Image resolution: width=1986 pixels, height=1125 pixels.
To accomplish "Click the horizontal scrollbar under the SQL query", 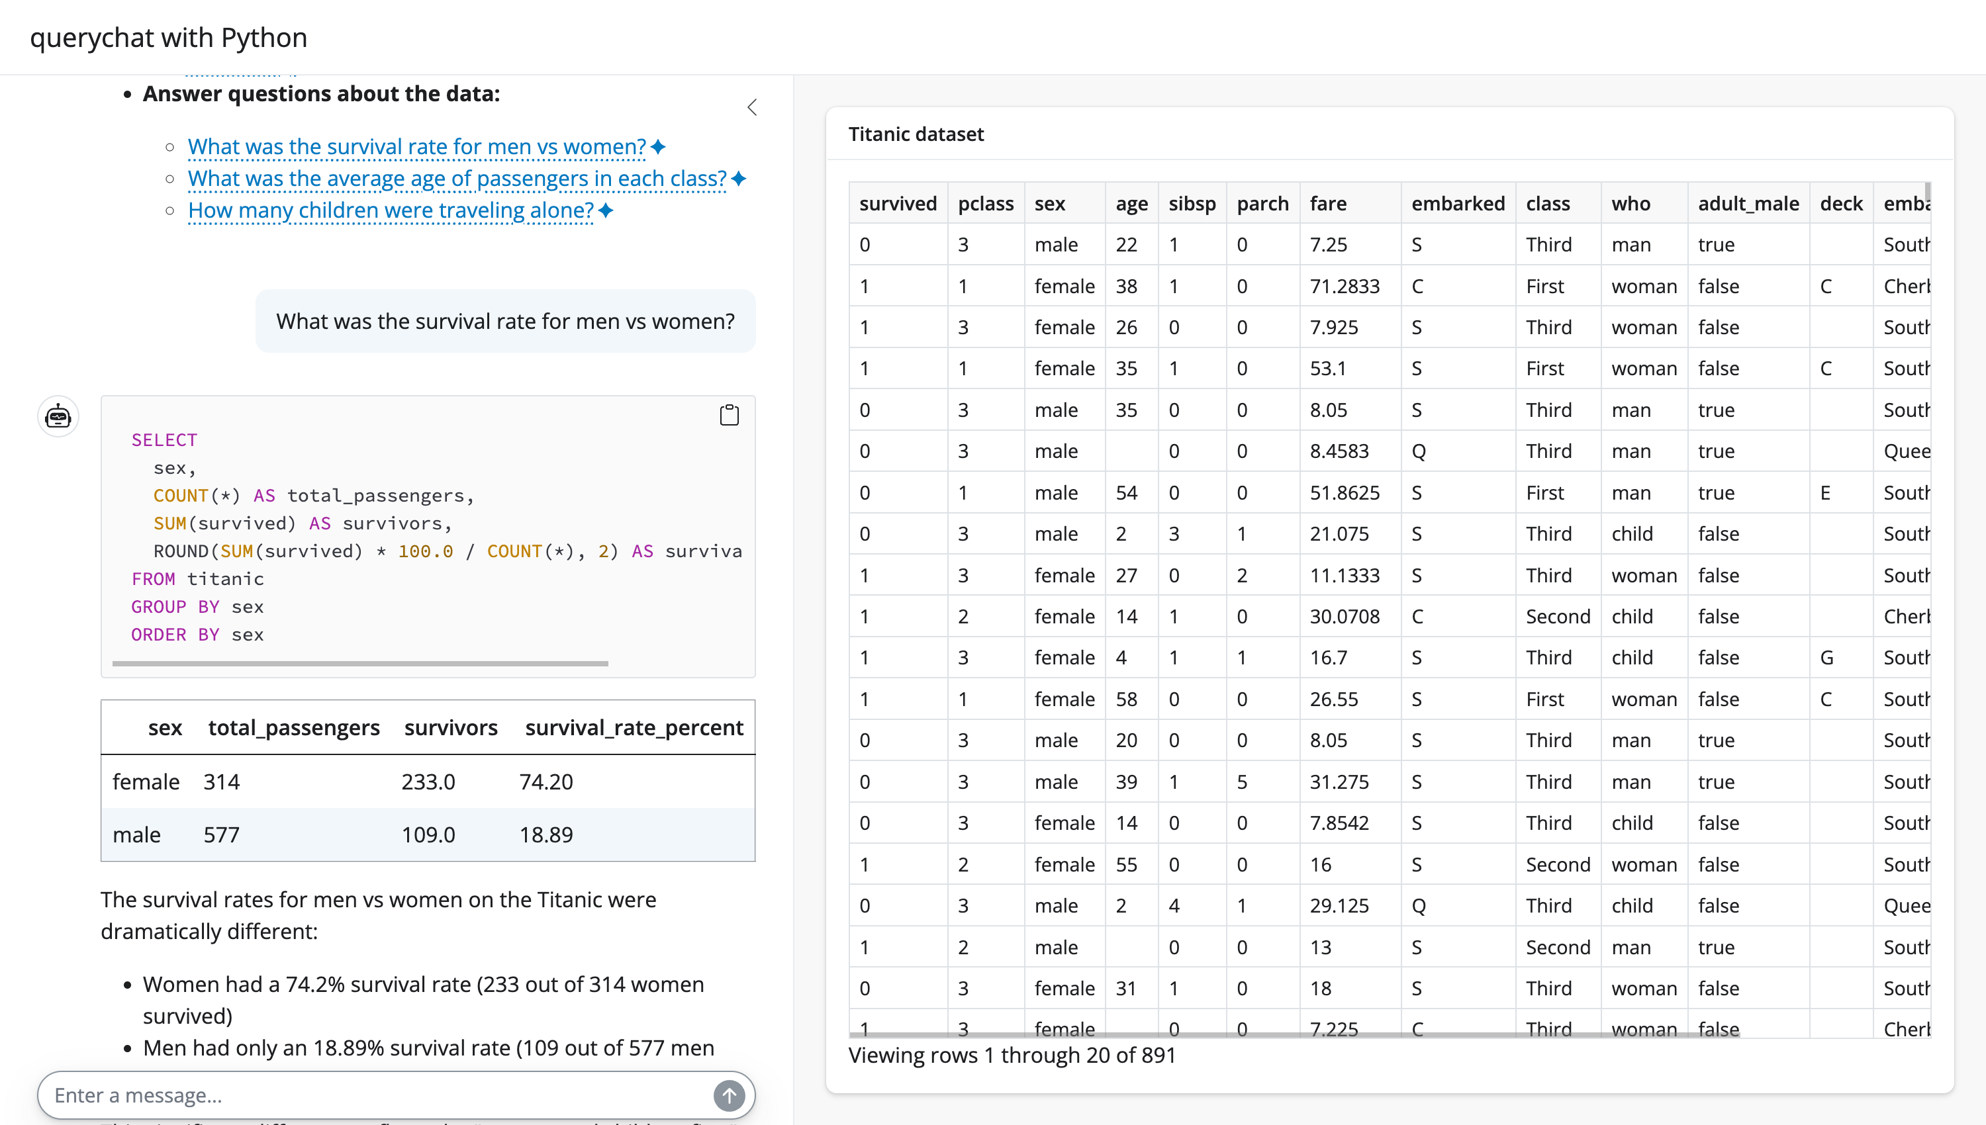I will (x=360, y=663).
